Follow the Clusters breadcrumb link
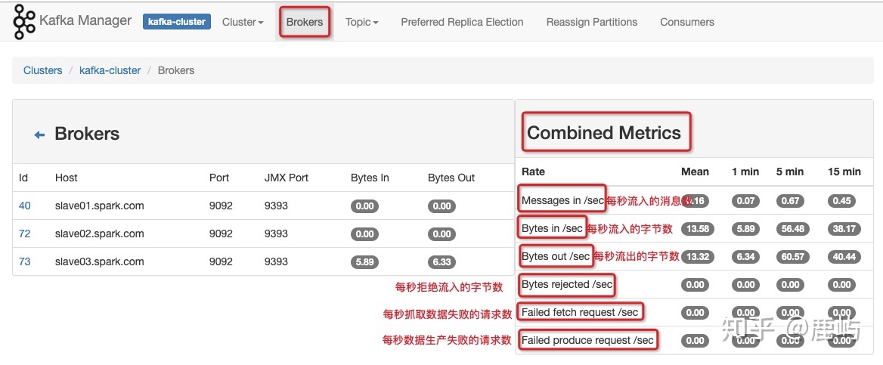The width and height of the screenshot is (883, 365). (43, 70)
